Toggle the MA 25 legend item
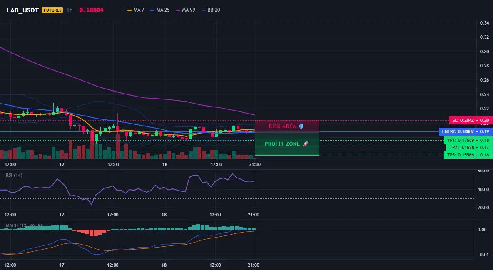 tap(160, 10)
